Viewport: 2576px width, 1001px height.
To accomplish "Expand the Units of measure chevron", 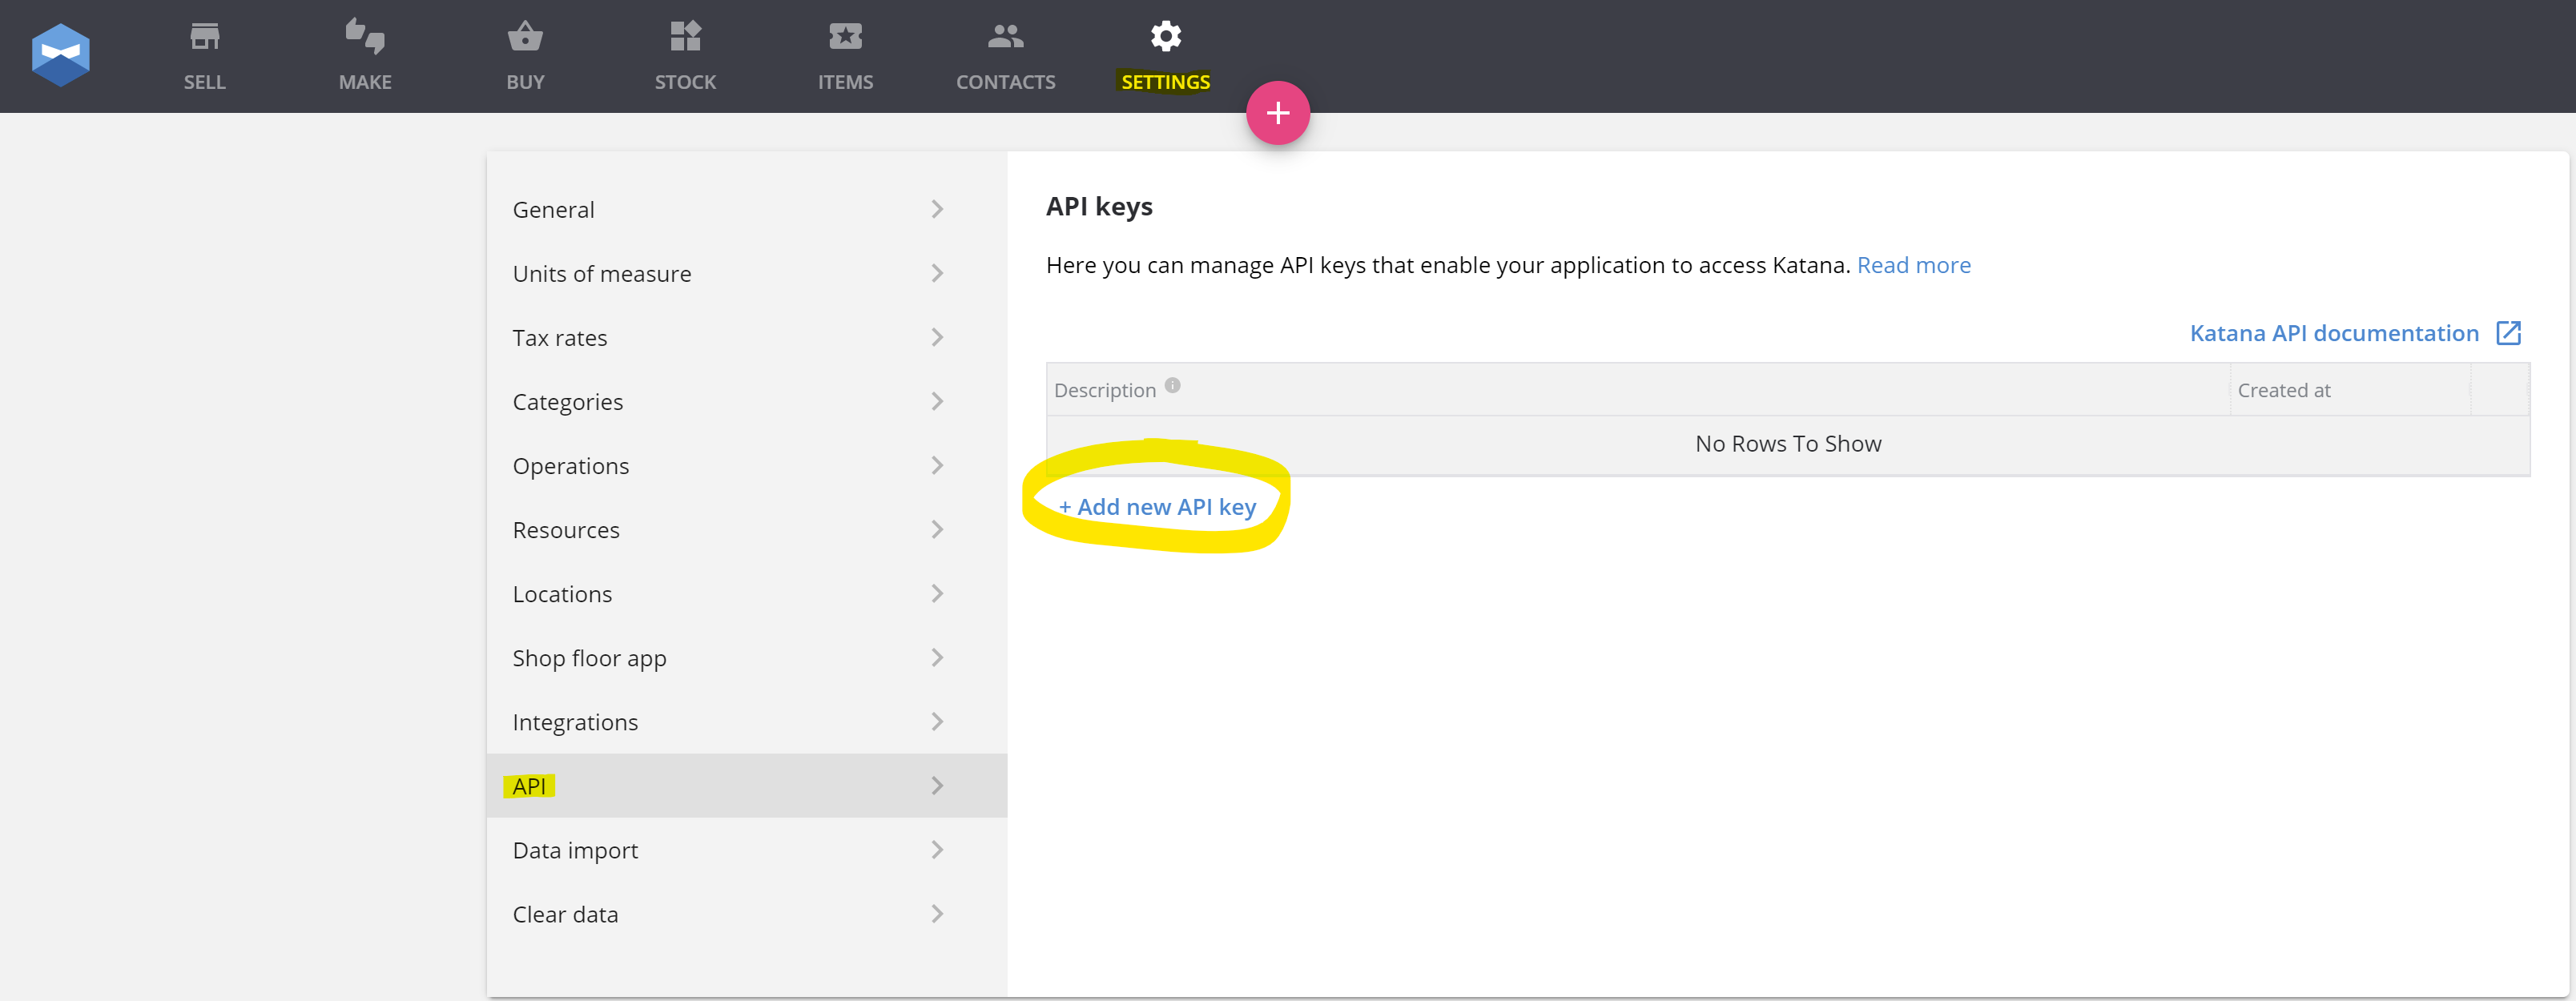I will pos(937,273).
